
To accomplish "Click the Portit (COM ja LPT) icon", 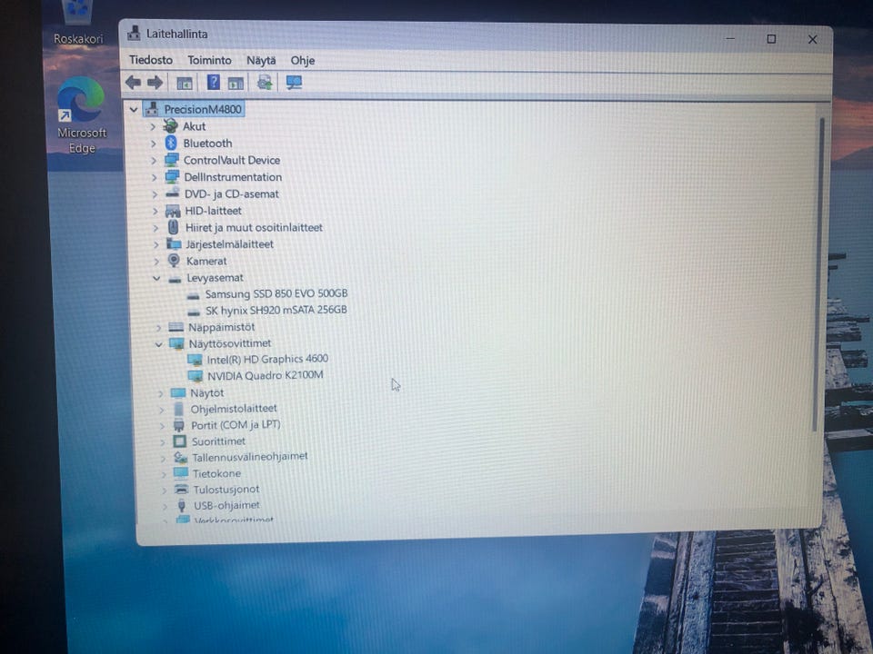I will click(x=179, y=425).
